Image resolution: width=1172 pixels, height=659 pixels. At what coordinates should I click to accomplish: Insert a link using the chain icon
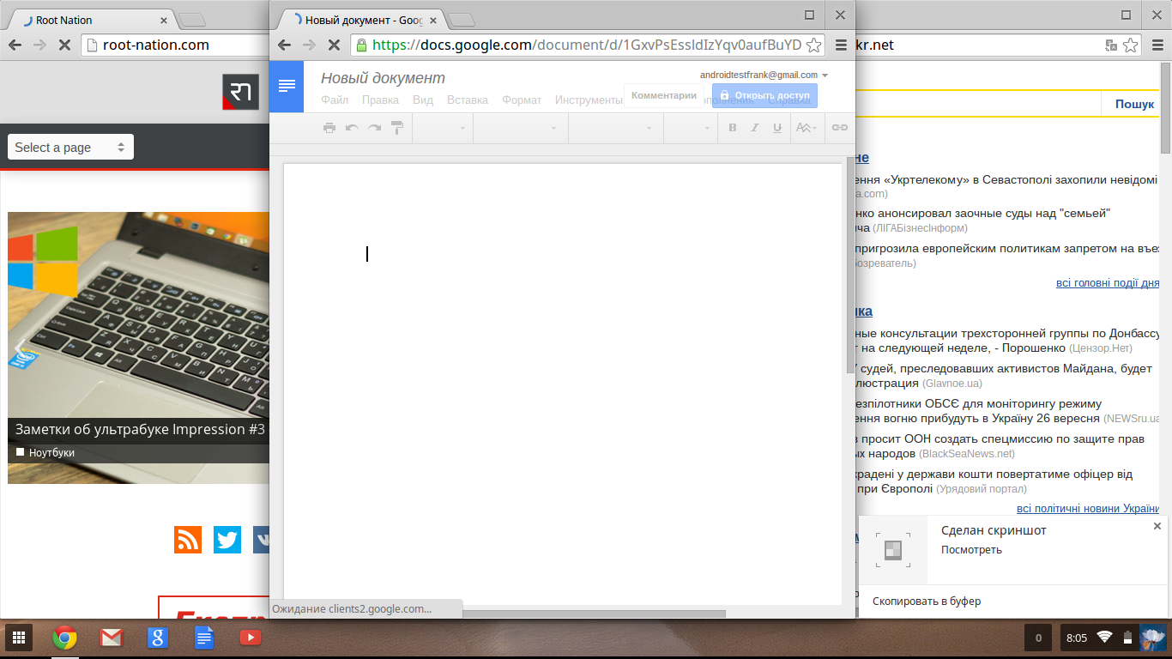click(840, 128)
